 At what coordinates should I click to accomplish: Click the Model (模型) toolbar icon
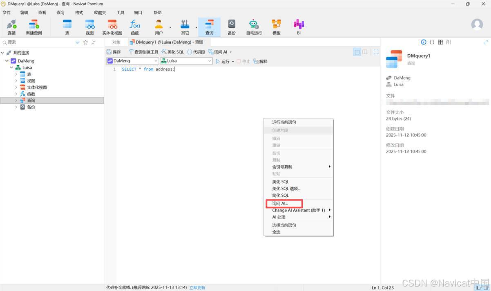coord(277,27)
